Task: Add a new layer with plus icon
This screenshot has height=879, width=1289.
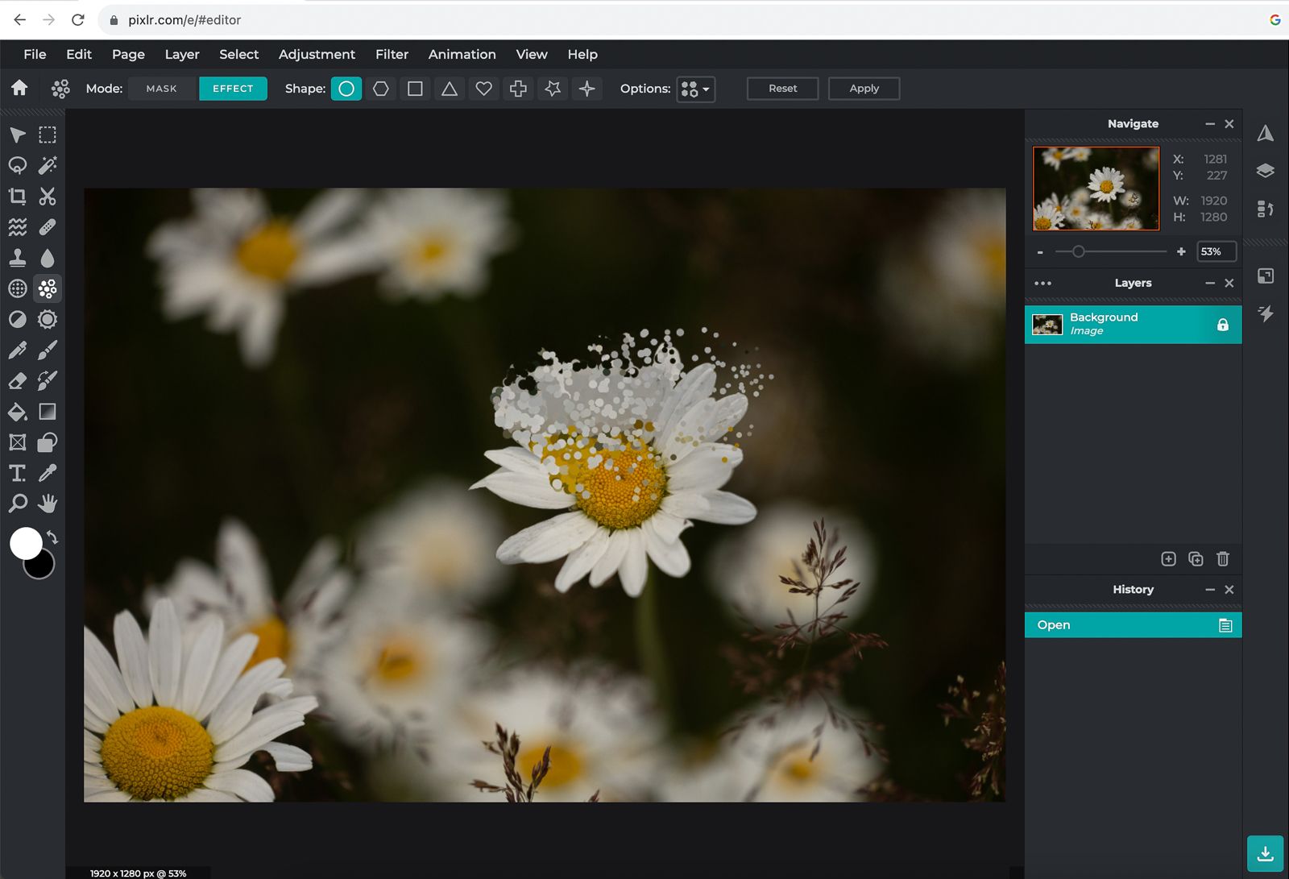Action: pos(1168,558)
